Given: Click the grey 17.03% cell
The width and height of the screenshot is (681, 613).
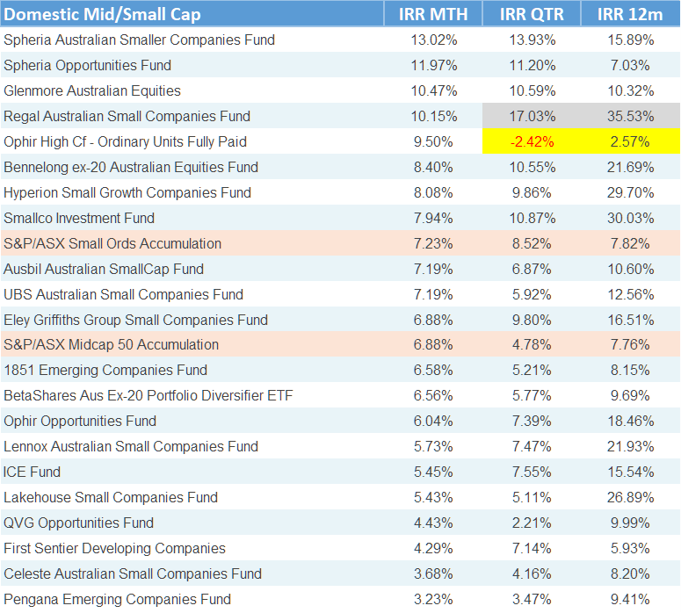Looking at the screenshot, I should click(x=532, y=116).
